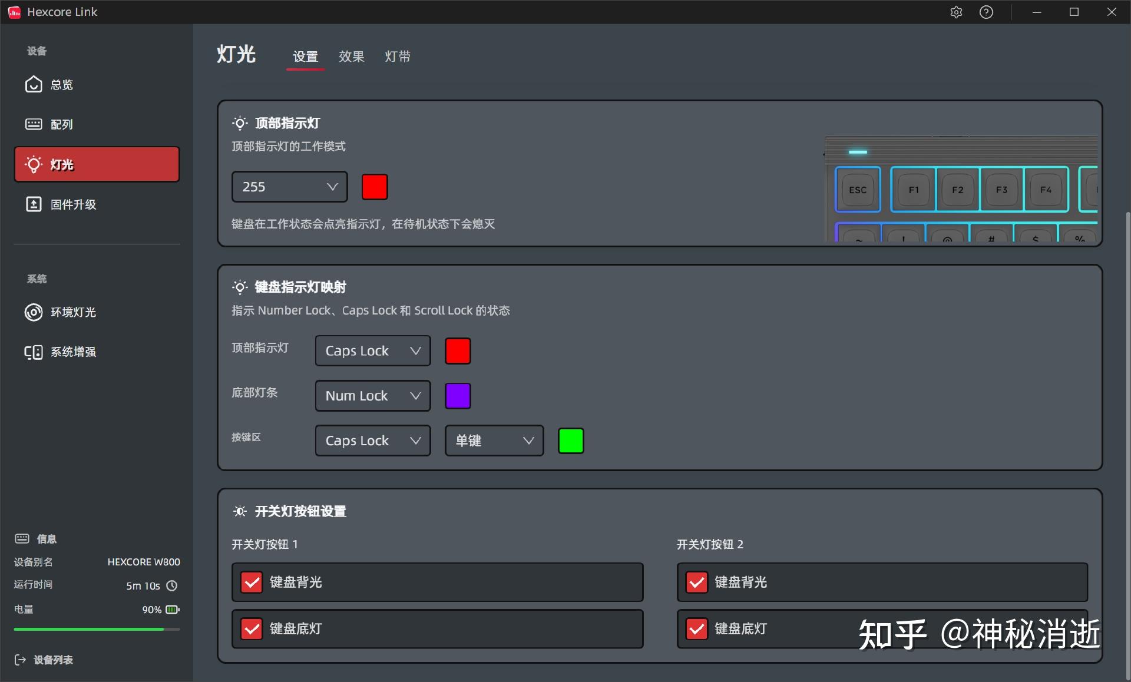The width and height of the screenshot is (1131, 682).
Task: Select the 灯光 lighting section
Action: pyautogui.click(x=61, y=164)
